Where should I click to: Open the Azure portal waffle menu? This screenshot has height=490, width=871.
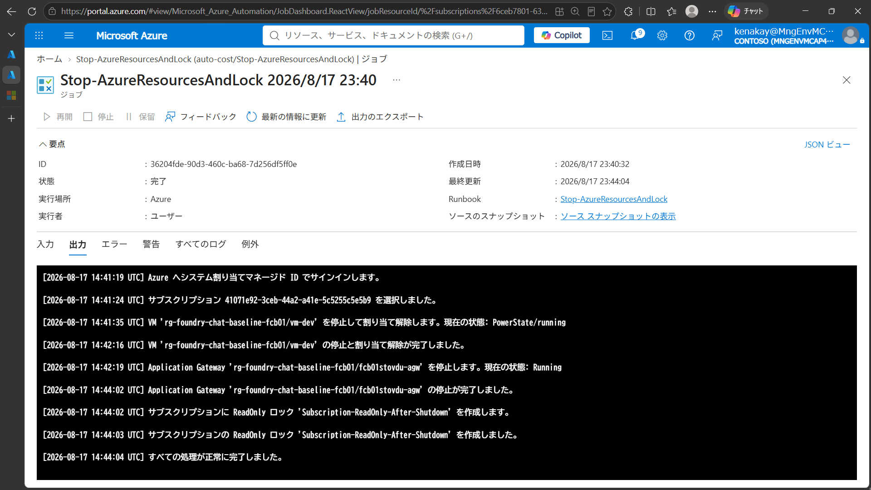click(39, 35)
